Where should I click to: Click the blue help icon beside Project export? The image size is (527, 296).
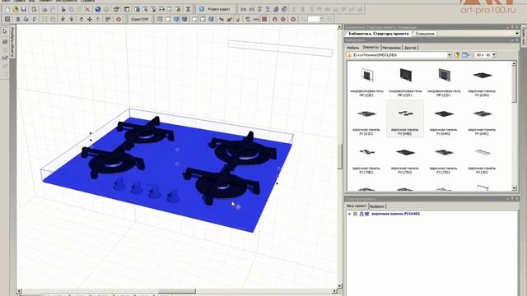point(202,9)
